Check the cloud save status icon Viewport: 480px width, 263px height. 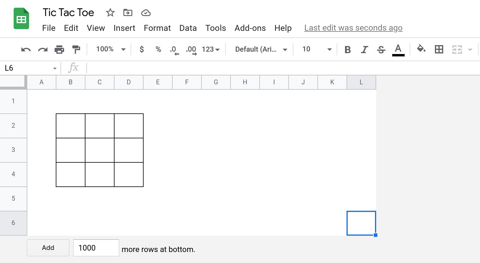[x=146, y=13]
